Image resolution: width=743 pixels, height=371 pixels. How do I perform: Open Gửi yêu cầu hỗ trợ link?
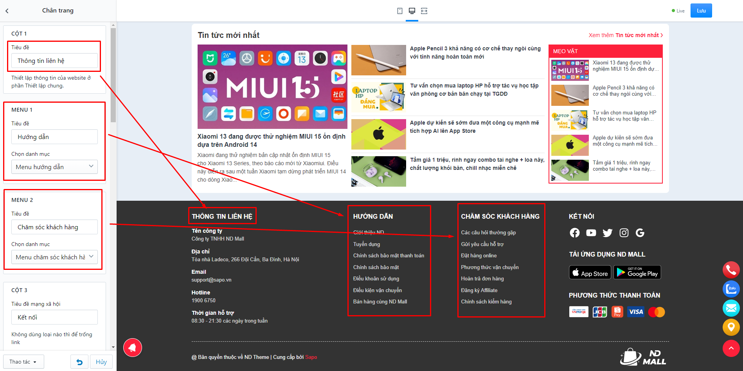[482, 244]
